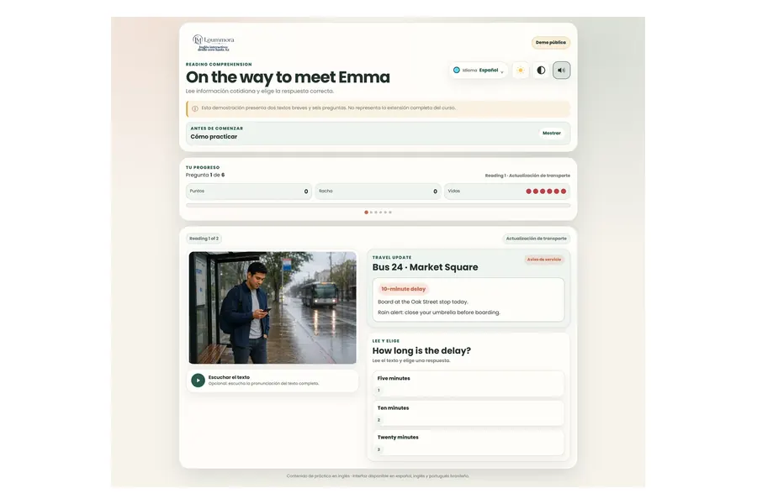Click the info icon in the demo notice
This screenshot has height=504, width=757.
tap(195, 108)
